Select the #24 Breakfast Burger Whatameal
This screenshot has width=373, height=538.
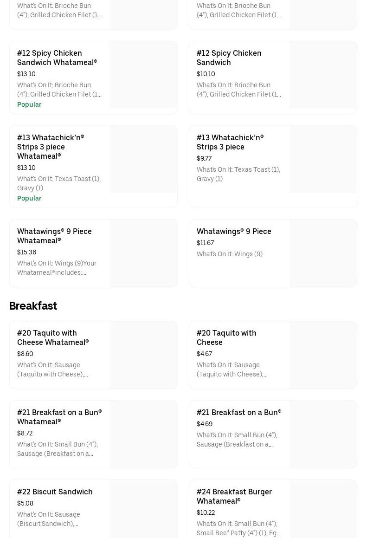click(234, 496)
